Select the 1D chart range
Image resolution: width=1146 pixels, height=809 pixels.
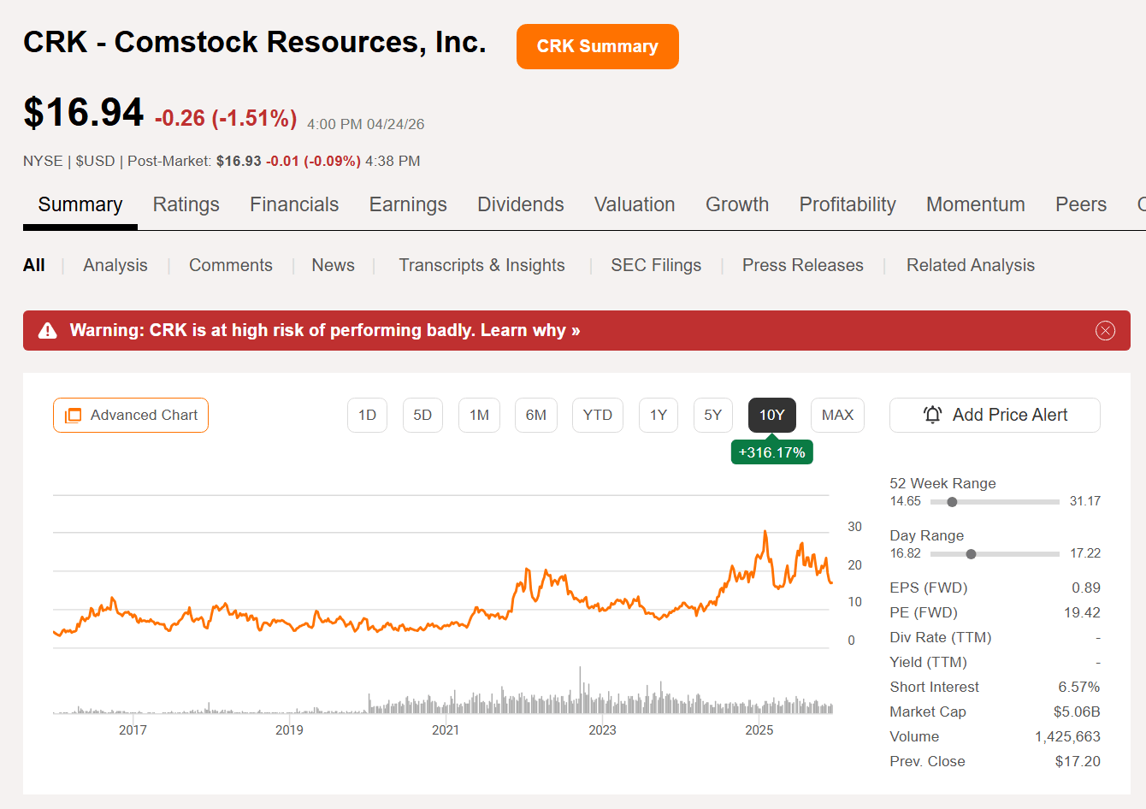pyautogui.click(x=367, y=415)
